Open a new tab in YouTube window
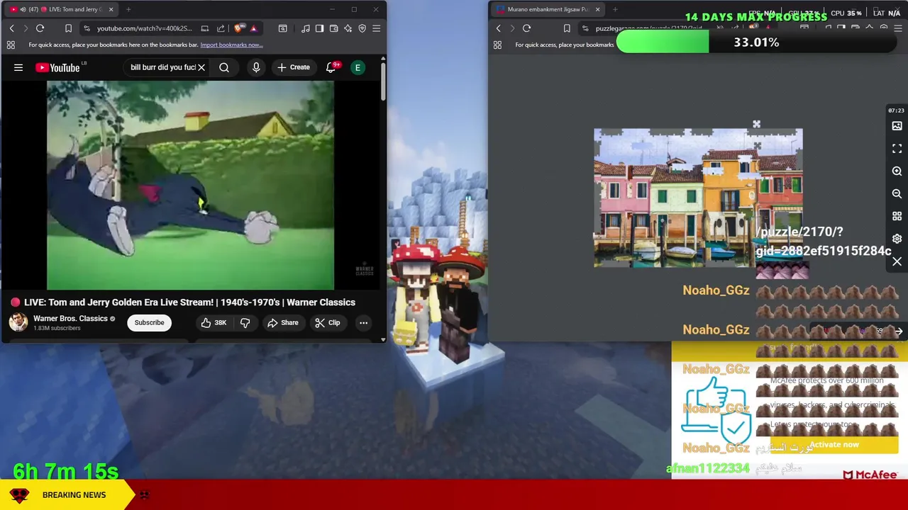Viewport: 908px width, 510px height. pyautogui.click(x=128, y=9)
